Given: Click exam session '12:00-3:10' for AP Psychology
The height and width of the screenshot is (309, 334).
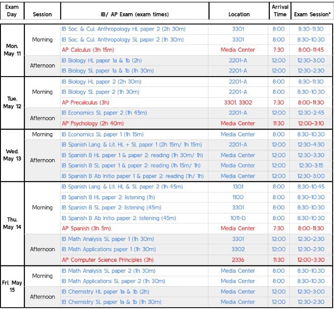Looking at the screenshot, I should click(311, 124).
